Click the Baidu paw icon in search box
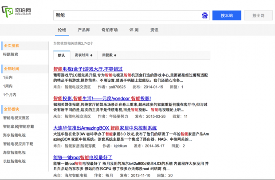Screen dimensions: 275x180 point(204,15)
